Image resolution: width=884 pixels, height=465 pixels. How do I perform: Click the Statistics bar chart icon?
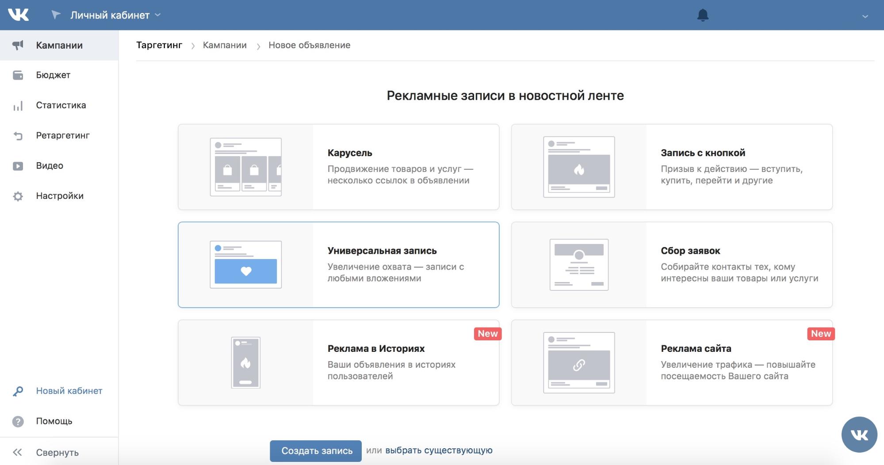(18, 106)
